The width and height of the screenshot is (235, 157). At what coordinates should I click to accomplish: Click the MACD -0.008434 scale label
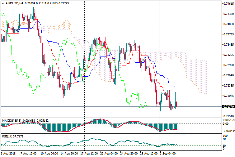pos(229,131)
